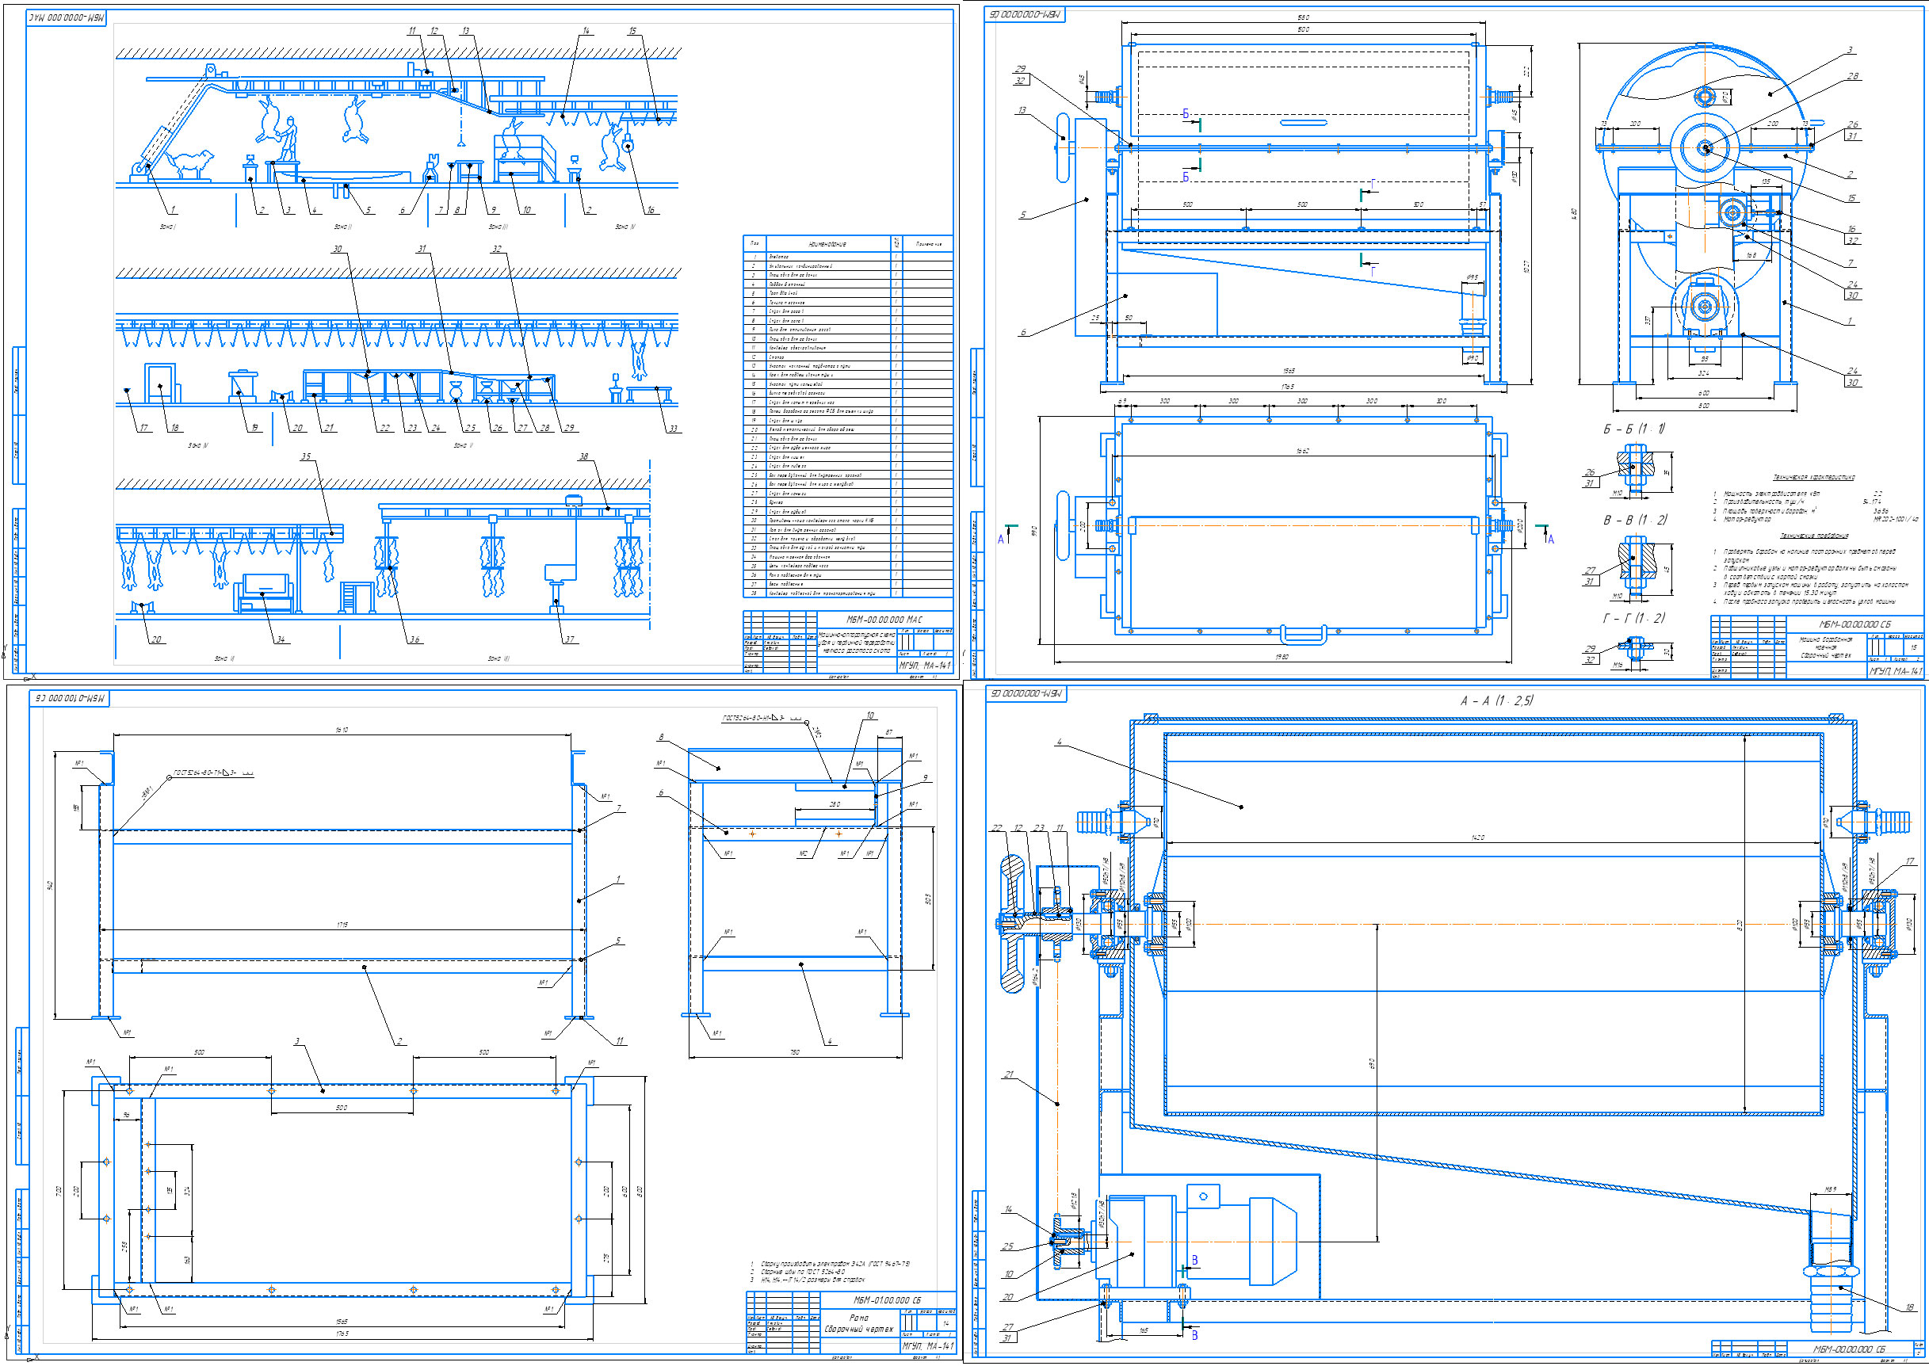Viewport: 1929px width, 1366px height.
Task: Click section marker А right of the plan view
Action: 1549,539
